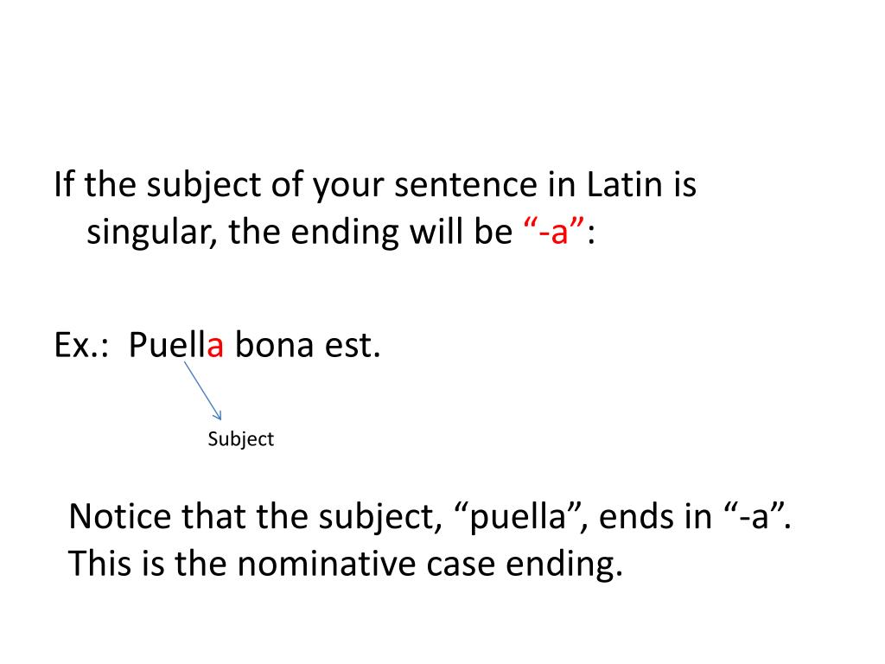This screenshot has height=664, width=885.
Task: Select the word "ending." in final line
Action: [563, 565]
